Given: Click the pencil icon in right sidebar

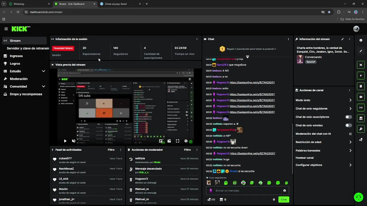Looking at the screenshot, I should click(x=361, y=51).
